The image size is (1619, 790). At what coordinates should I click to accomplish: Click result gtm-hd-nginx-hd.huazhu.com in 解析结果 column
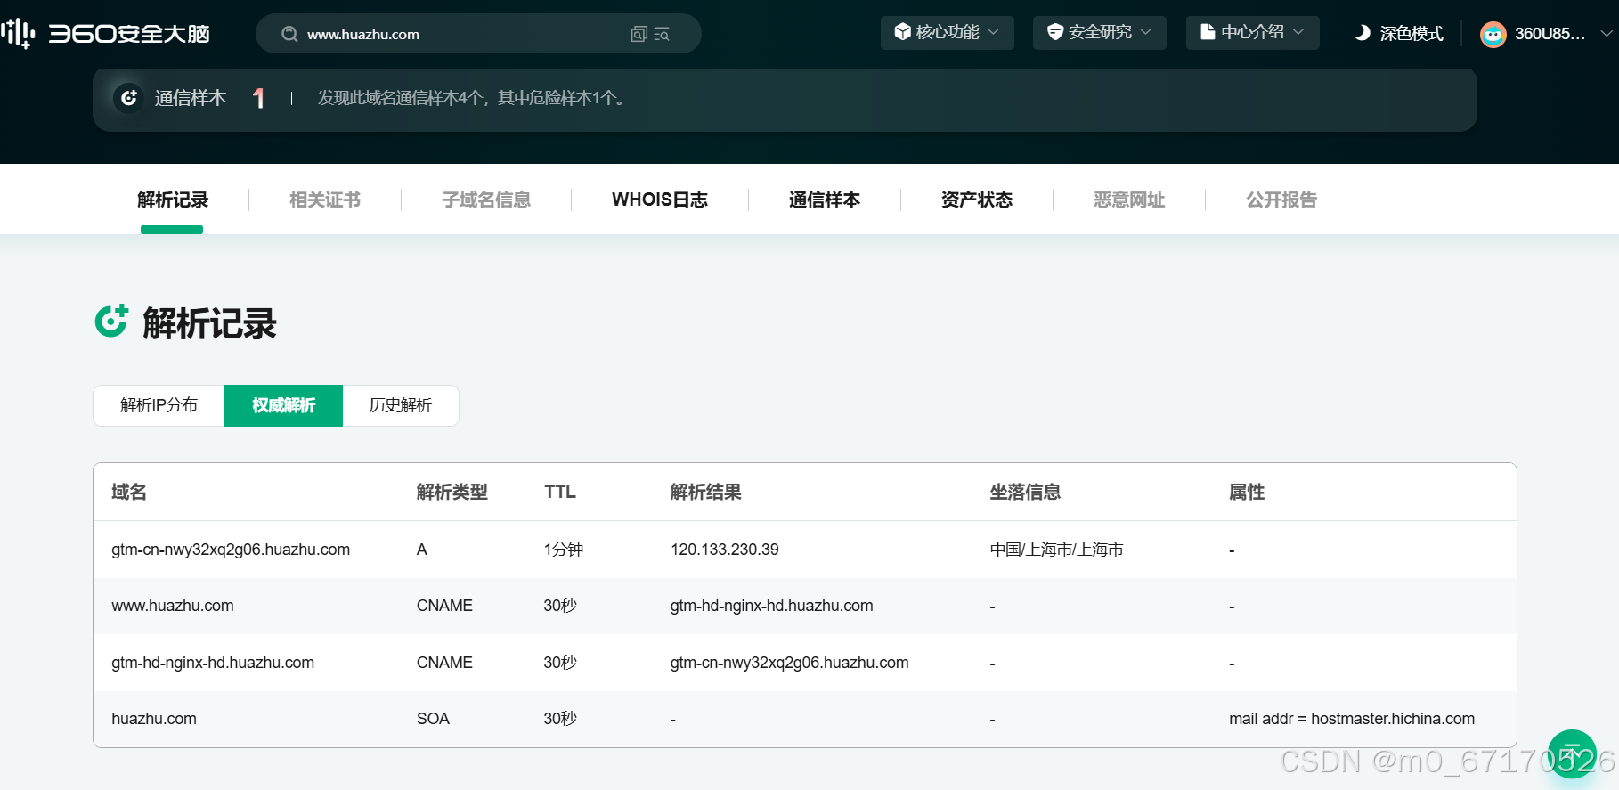[x=772, y=606]
